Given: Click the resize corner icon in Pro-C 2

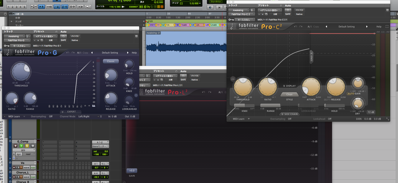Looking at the screenshot, I should click(x=387, y=119).
